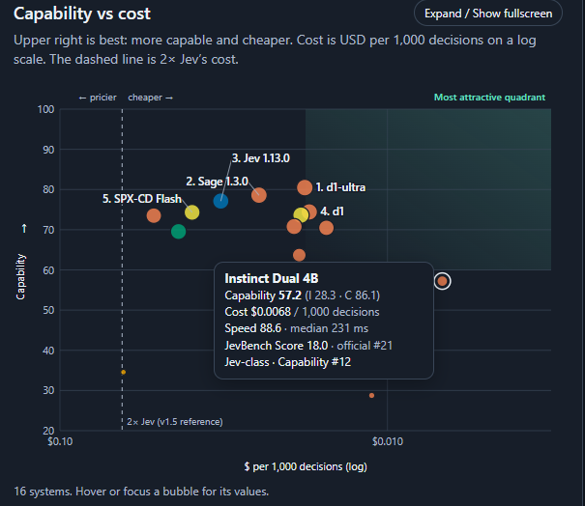The image size is (585, 506).
Task: Click the 'Most attractive quadrant' label
Action: coord(489,98)
